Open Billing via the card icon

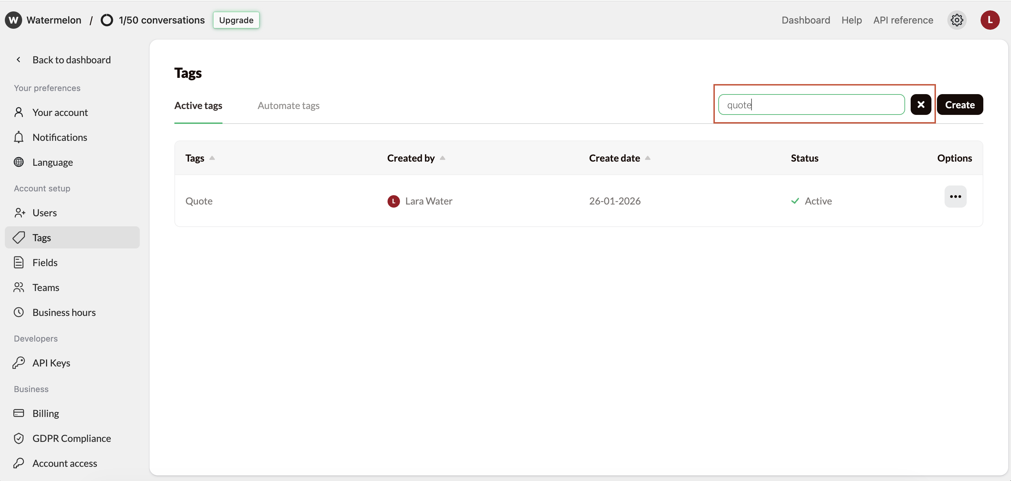(19, 413)
